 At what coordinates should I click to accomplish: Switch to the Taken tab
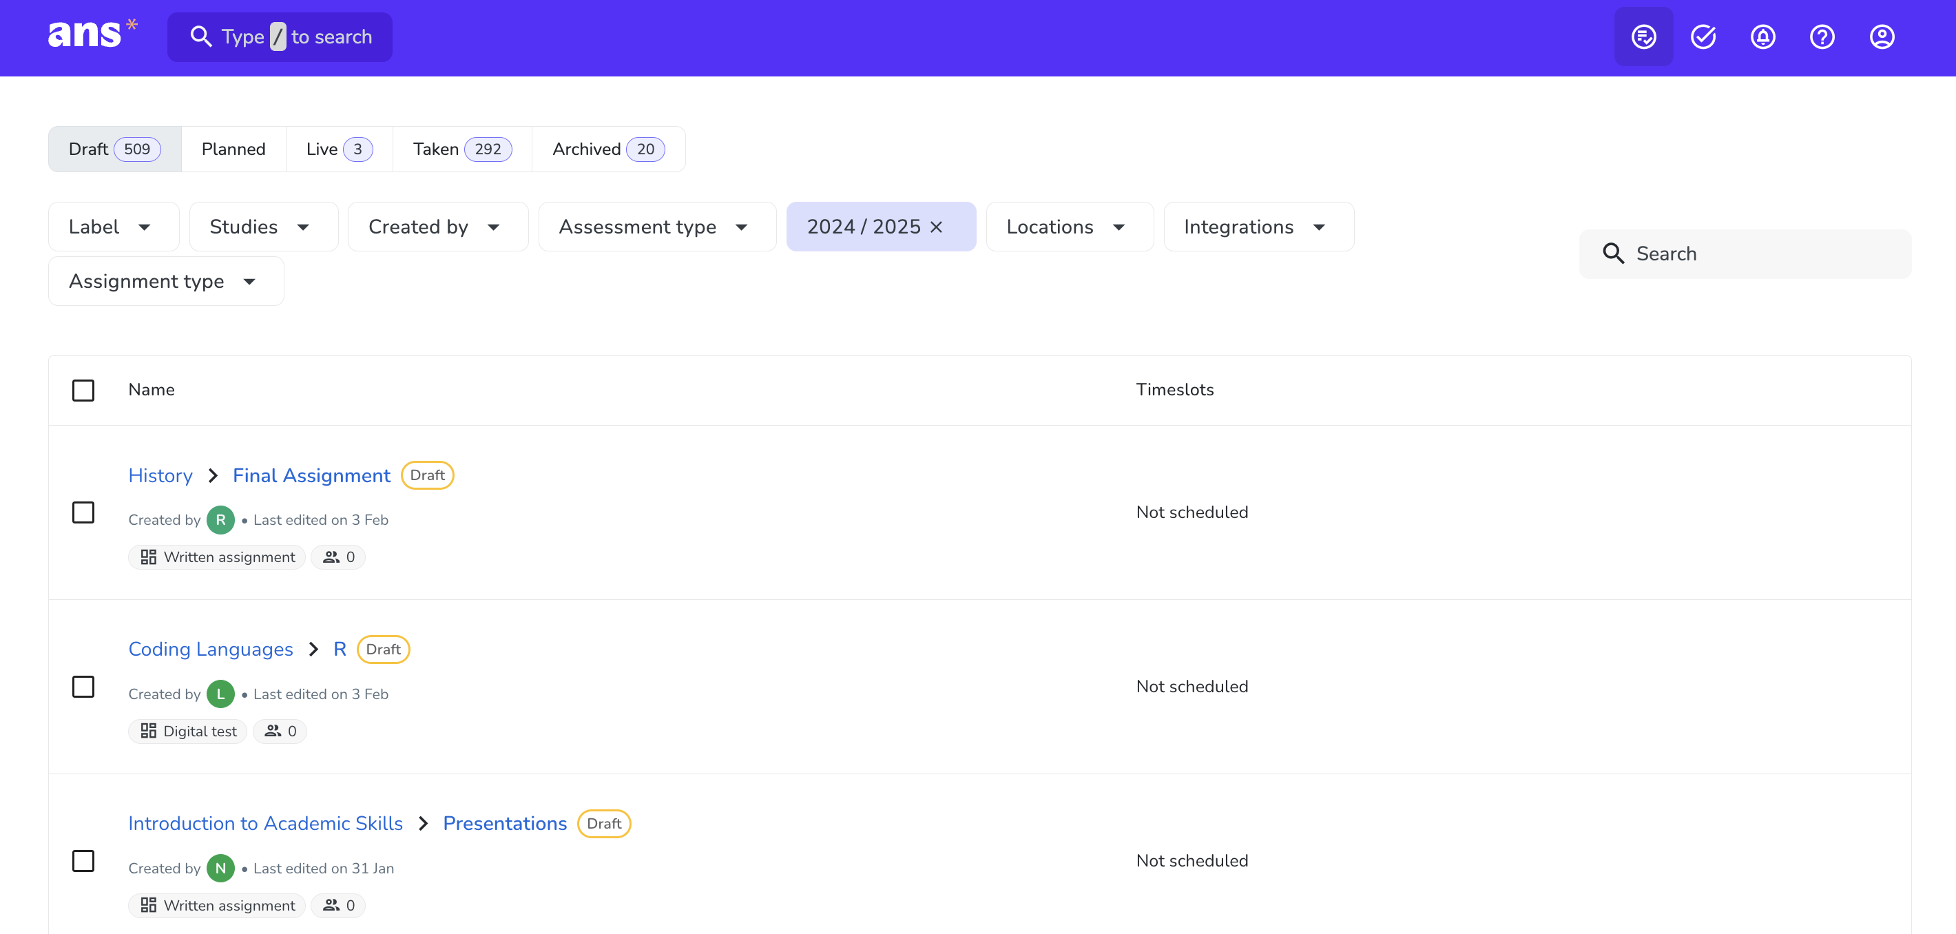(x=461, y=149)
